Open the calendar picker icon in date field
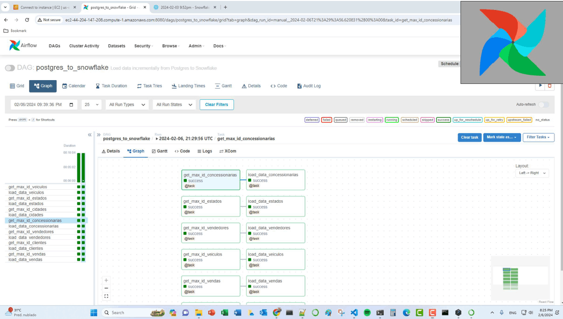This screenshot has width=563, height=319. [x=71, y=104]
